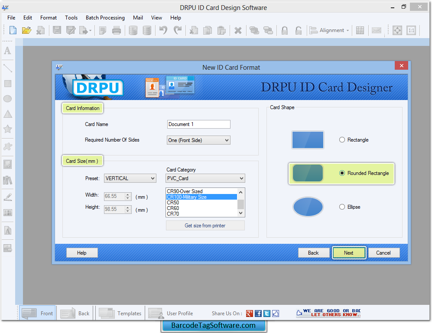Click the Delete X toolbar icon
The height and width of the screenshot is (333, 432).
[238, 30]
